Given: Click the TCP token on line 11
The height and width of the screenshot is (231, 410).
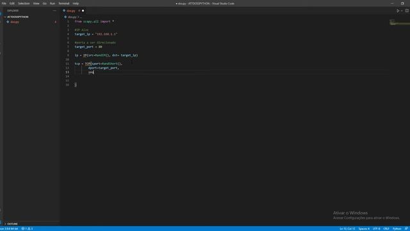Looking at the screenshot, I should [x=88, y=64].
